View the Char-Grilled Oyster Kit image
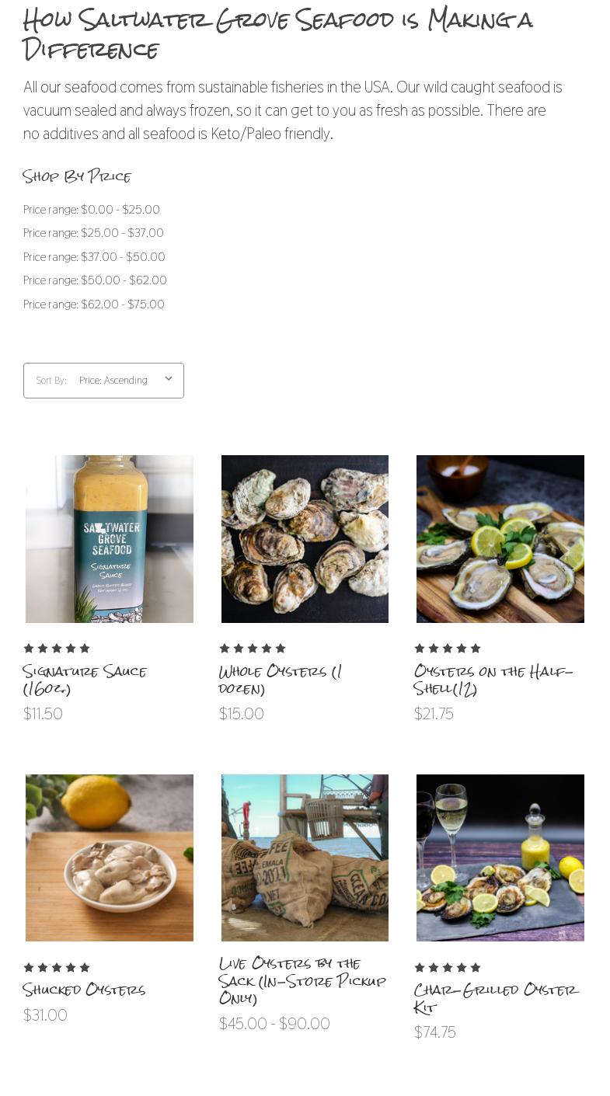The image size is (610, 1096). pos(500,858)
